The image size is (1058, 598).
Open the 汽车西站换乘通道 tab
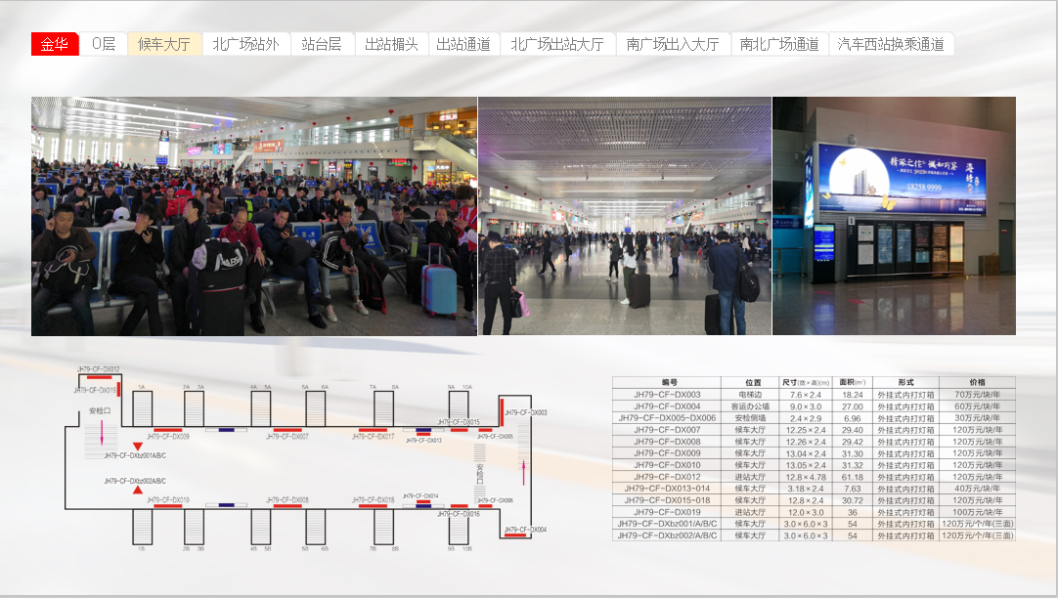click(892, 45)
